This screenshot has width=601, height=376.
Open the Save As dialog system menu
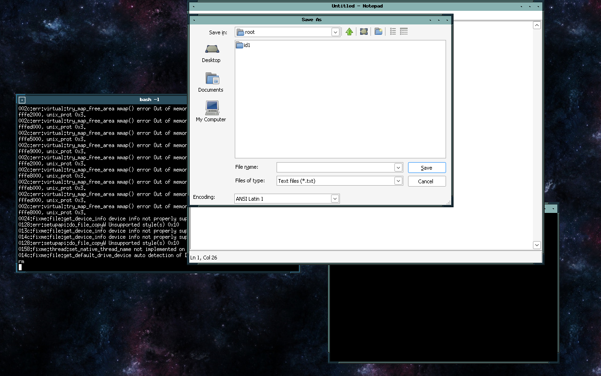(x=193, y=19)
